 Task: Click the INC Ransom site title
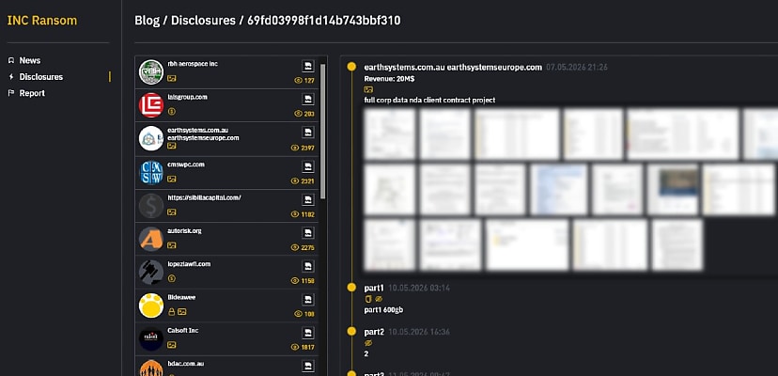pyautogui.click(x=42, y=21)
